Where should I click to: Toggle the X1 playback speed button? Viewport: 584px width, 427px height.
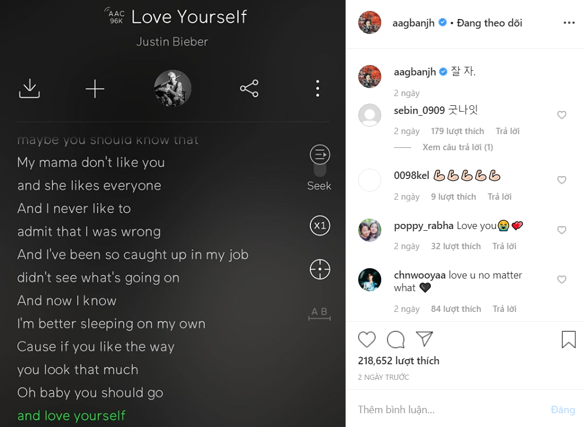click(320, 226)
